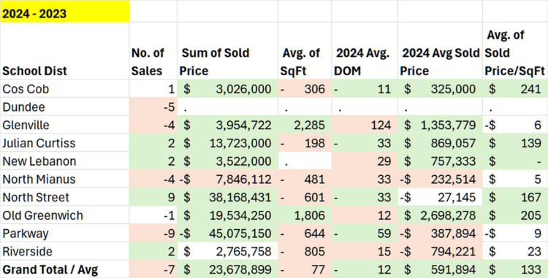The height and width of the screenshot is (278, 548).
Task: Select Parkway sum of -45,075,150 cell
Action: click(227, 233)
